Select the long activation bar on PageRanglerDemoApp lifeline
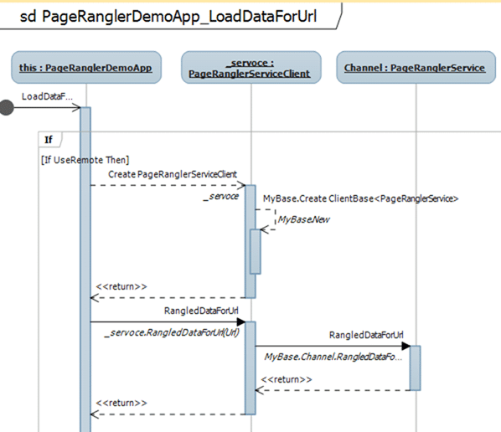501x432 pixels. click(x=85, y=270)
